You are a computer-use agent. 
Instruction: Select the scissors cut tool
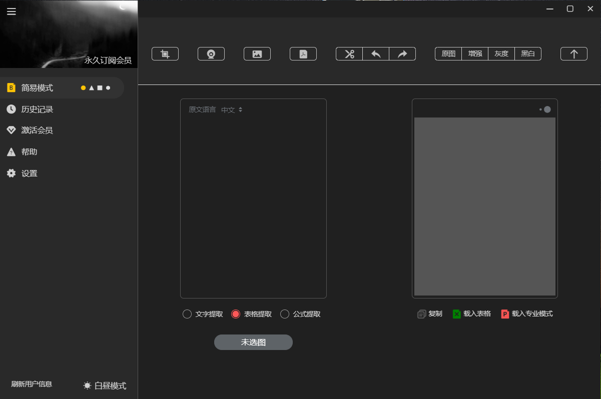click(x=349, y=54)
